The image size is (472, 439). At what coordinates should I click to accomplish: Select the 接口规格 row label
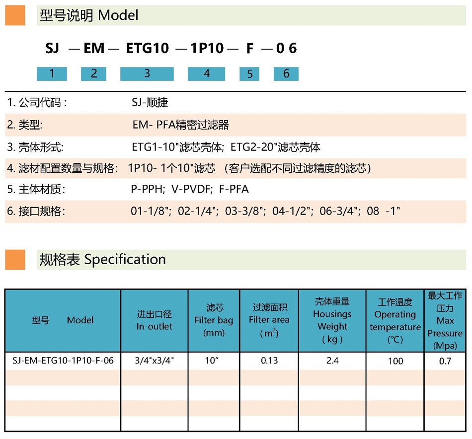coord(36,211)
